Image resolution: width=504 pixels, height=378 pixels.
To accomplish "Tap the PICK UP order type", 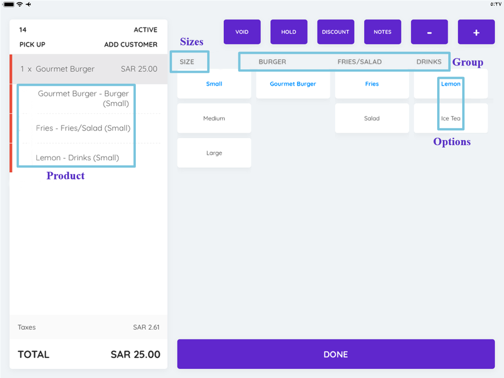I will point(32,45).
